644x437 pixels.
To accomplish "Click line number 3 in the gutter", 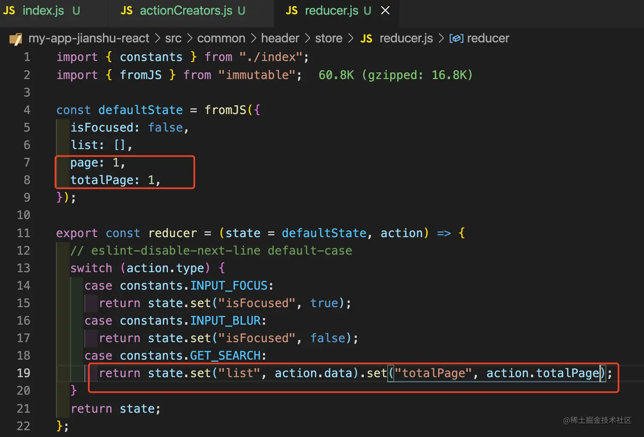I will pos(27,92).
